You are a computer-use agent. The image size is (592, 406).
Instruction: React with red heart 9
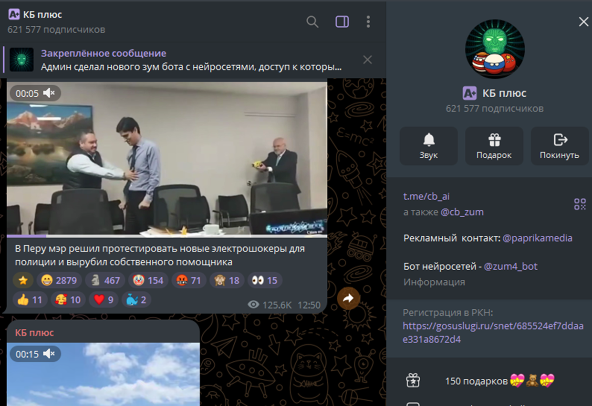(104, 300)
